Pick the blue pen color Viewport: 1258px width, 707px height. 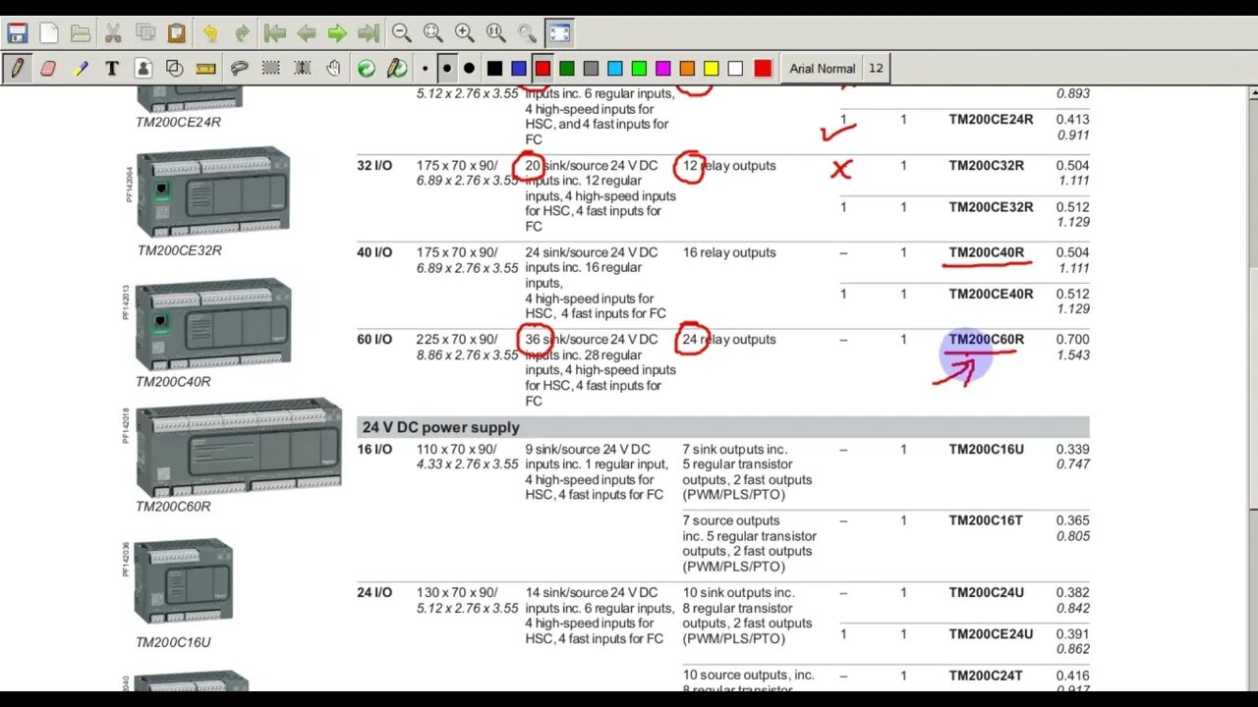pos(518,68)
